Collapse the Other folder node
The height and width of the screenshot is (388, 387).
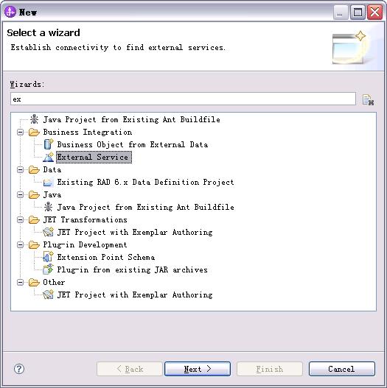pos(21,282)
